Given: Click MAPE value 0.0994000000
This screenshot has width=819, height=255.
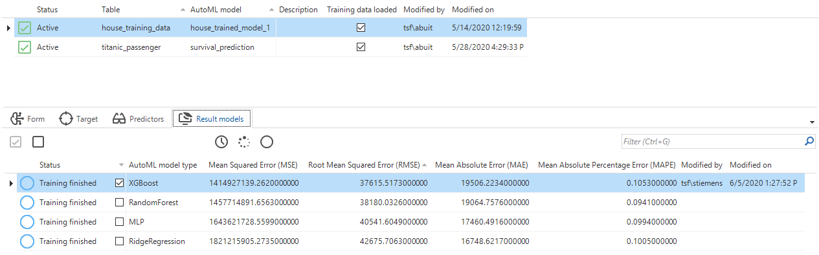Looking at the screenshot, I should 651,222.
